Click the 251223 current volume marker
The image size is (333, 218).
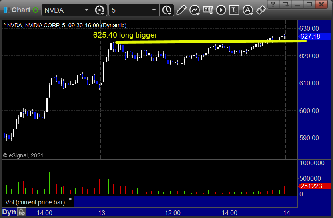(315, 186)
